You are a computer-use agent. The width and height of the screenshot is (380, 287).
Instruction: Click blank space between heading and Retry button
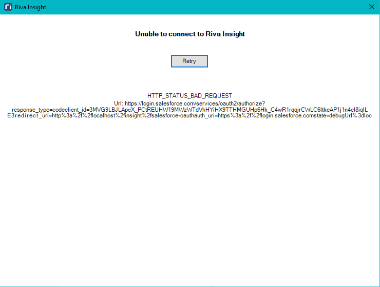click(x=189, y=46)
